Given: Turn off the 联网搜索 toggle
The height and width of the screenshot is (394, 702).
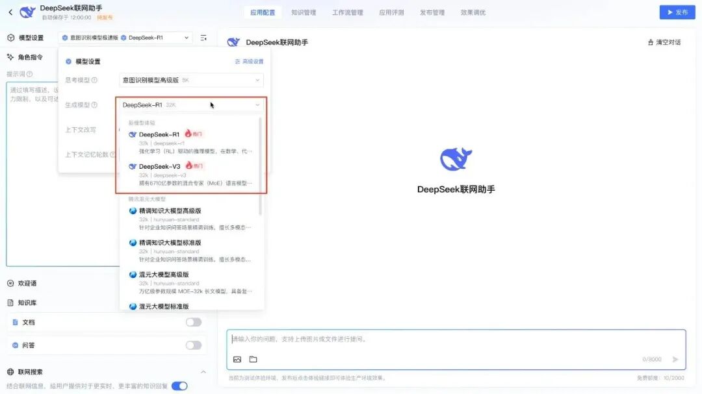Looking at the screenshot, I should point(179,386).
